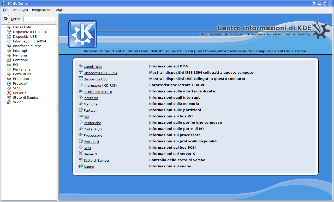The height and width of the screenshot is (202, 334).
Task: Click Suono icon in main panel
Action: point(81,166)
